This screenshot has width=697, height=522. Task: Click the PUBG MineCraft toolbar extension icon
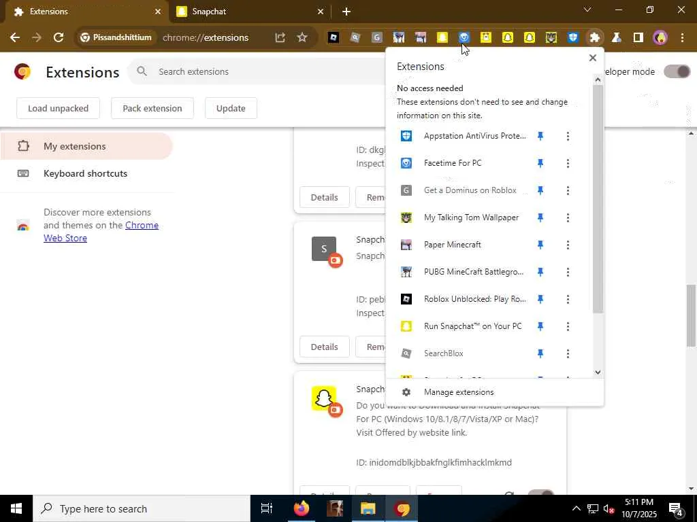point(399,38)
